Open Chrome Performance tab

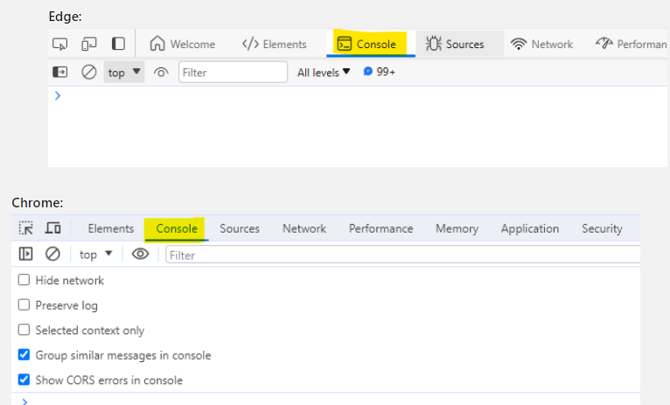(x=380, y=228)
